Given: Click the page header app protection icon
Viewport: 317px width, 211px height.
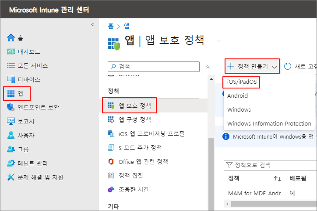Looking at the screenshot, I should (113, 44).
